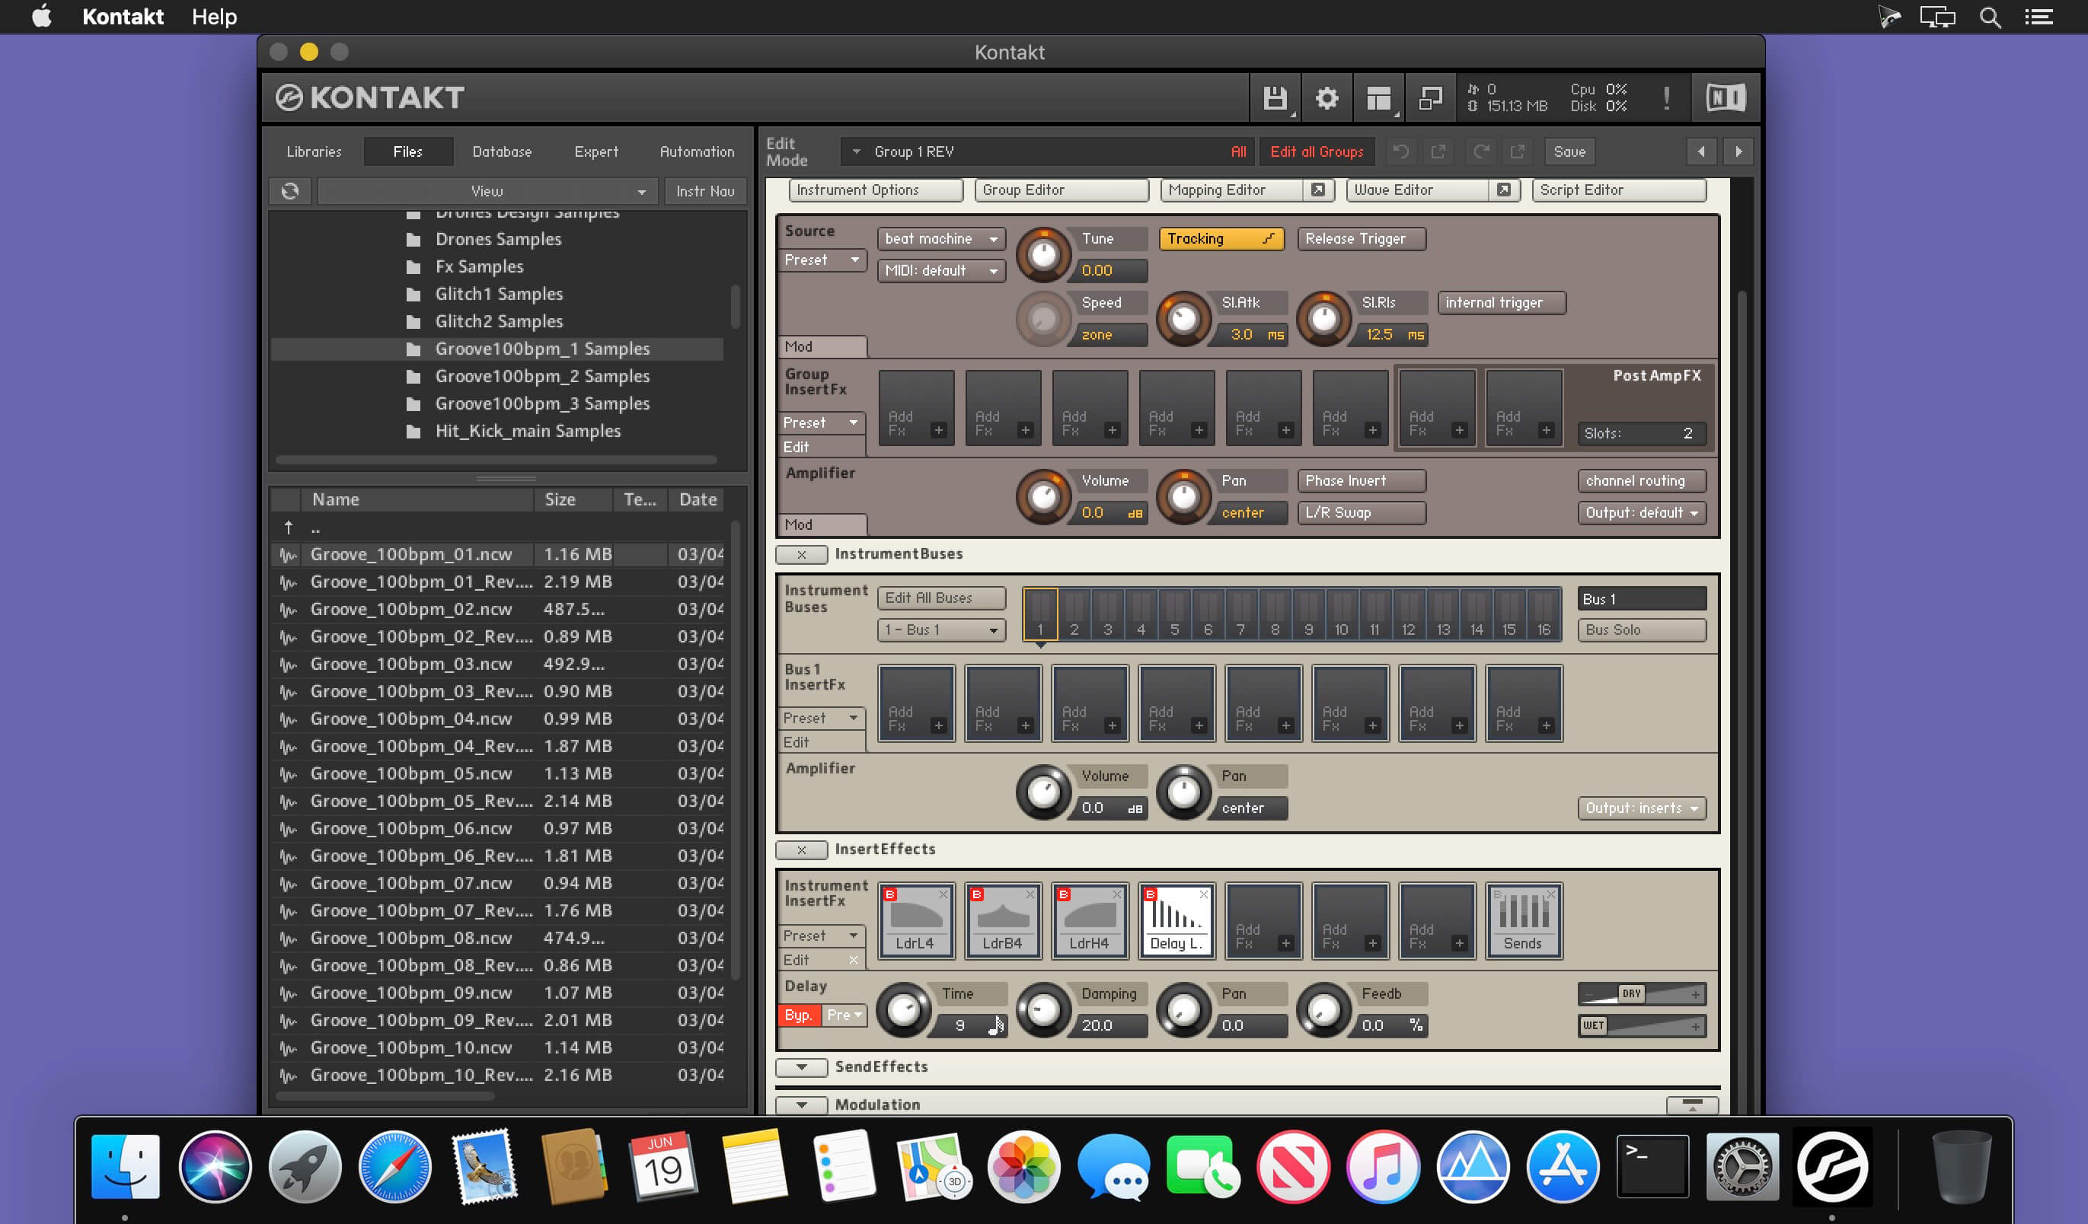
Task: Click the Delay Time knob
Action: point(903,1010)
